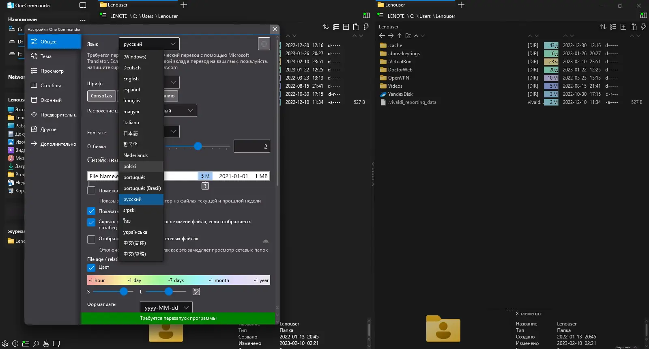This screenshot has height=349, width=649.
Task: Click the sort arrows icon in right pane
Action: [x=603, y=27]
